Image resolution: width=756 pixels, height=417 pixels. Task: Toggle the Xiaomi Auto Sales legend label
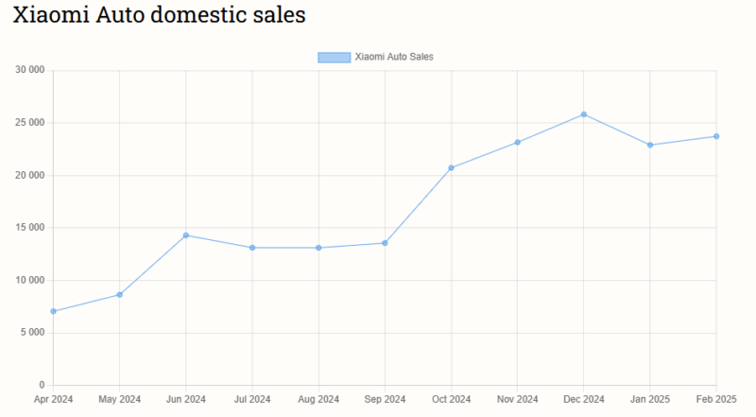393,57
